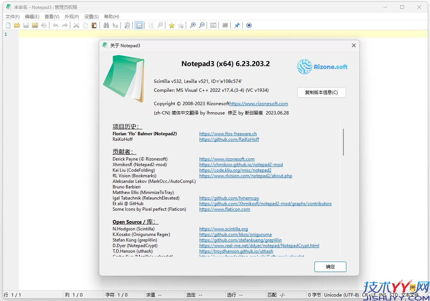The image size is (430, 301).
Task: Open the 查看(V) menu
Action: click(52, 16)
